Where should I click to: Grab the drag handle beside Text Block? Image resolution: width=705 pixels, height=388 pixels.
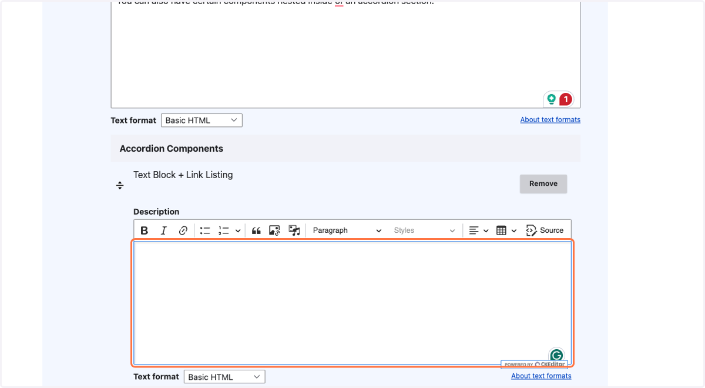pyautogui.click(x=120, y=186)
